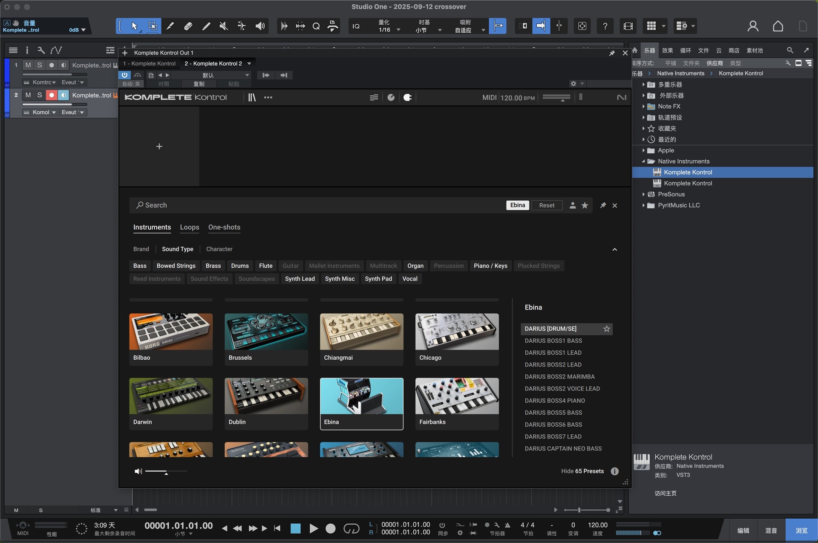Toggle the Loop transport button
Image resolution: width=818 pixels, height=543 pixels.
[x=351, y=529]
